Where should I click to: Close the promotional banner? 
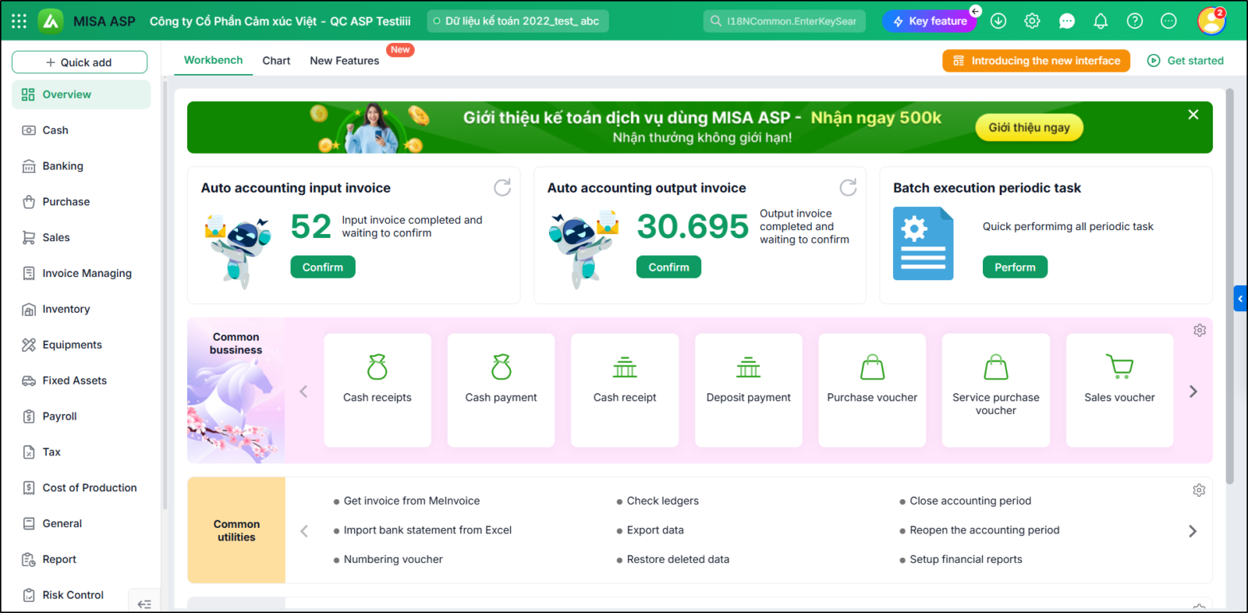[x=1193, y=115]
